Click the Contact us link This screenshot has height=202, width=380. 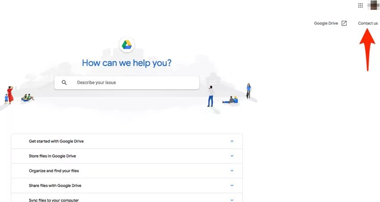368,23
